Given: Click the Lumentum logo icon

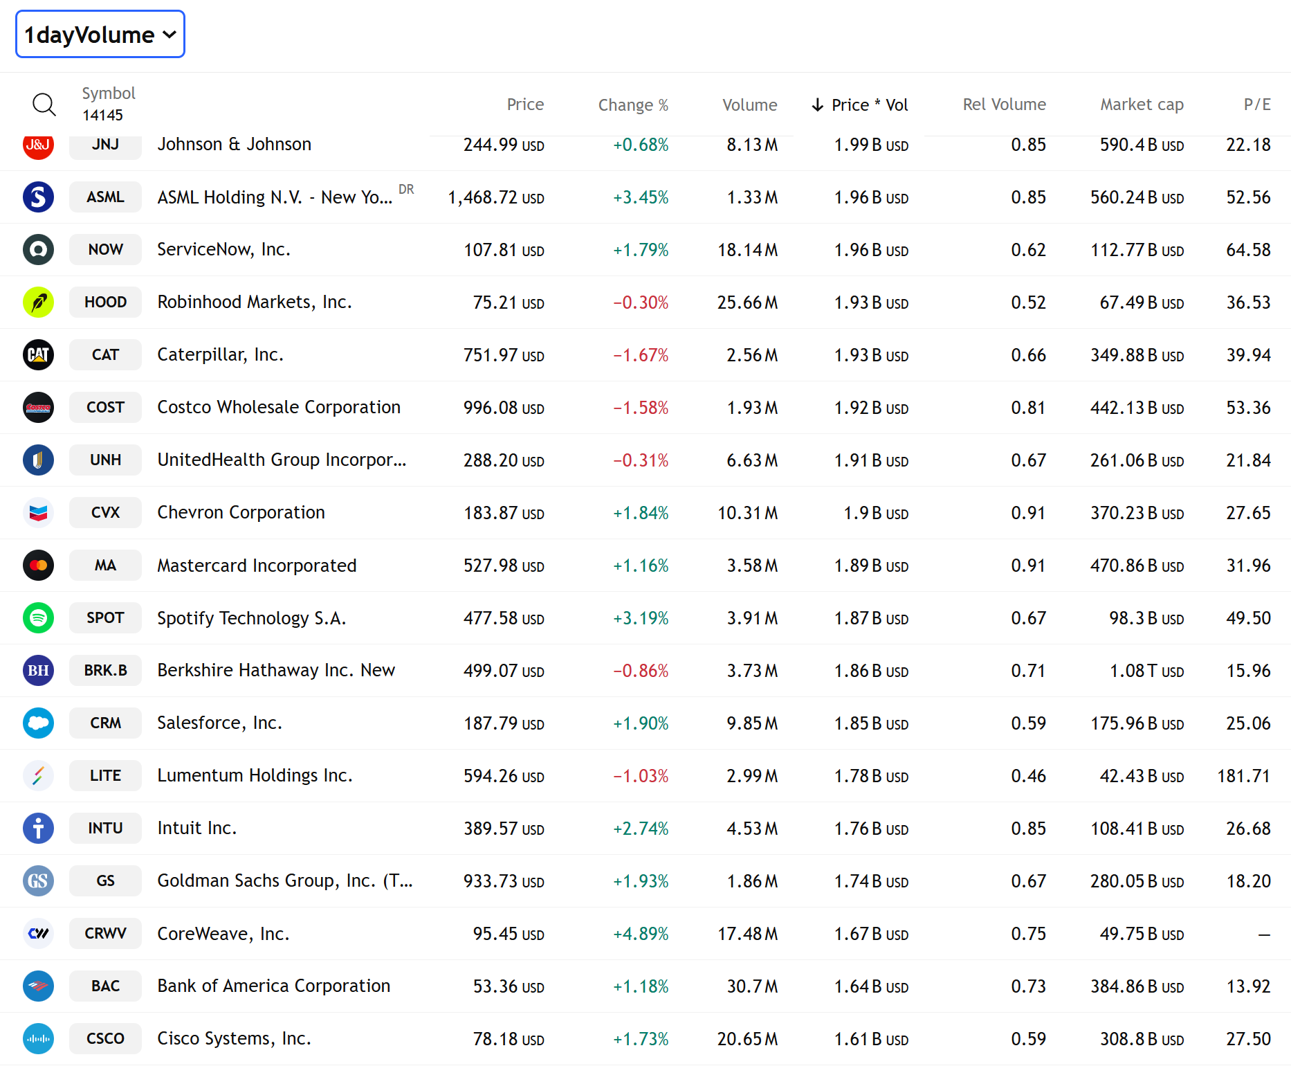Looking at the screenshot, I should click(x=38, y=776).
